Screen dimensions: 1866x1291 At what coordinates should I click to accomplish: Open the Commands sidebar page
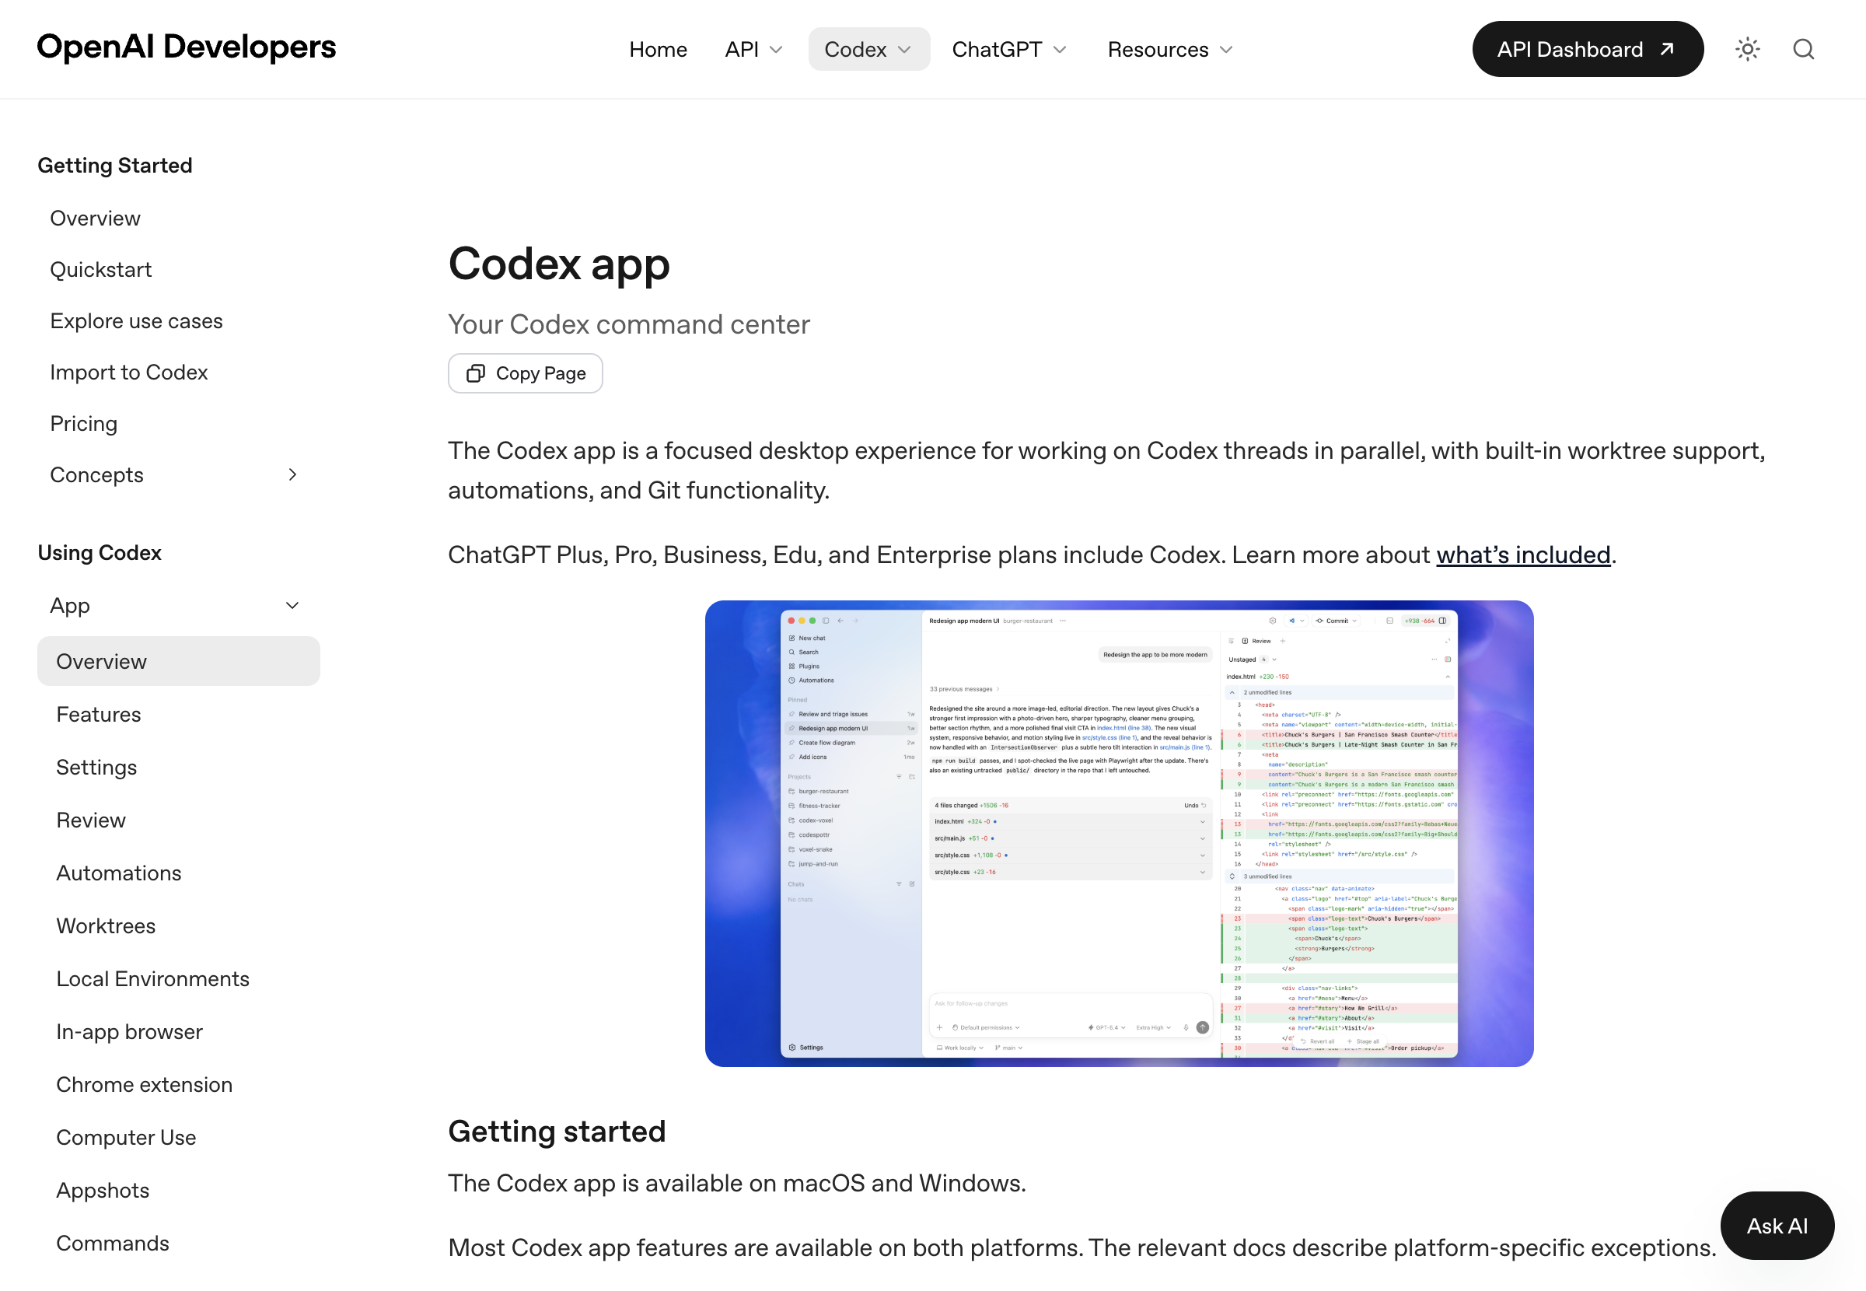(114, 1244)
